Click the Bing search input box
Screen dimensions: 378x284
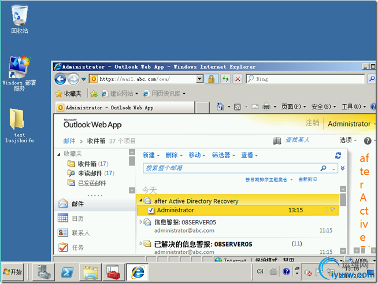pos(305,79)
